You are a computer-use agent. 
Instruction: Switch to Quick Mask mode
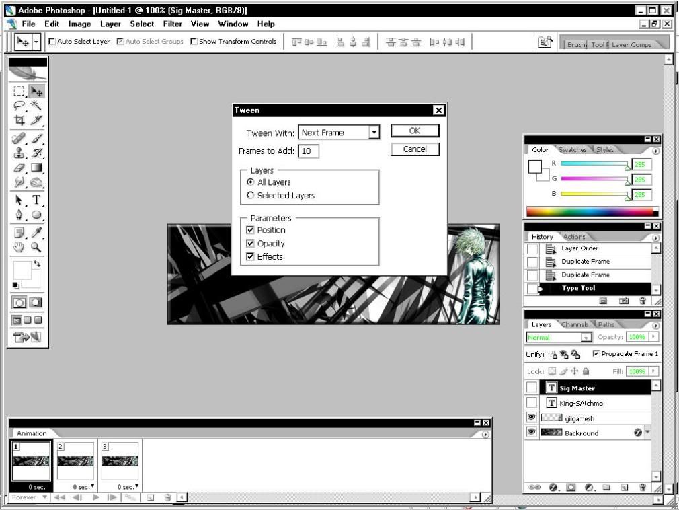click(x=36, y=303)
